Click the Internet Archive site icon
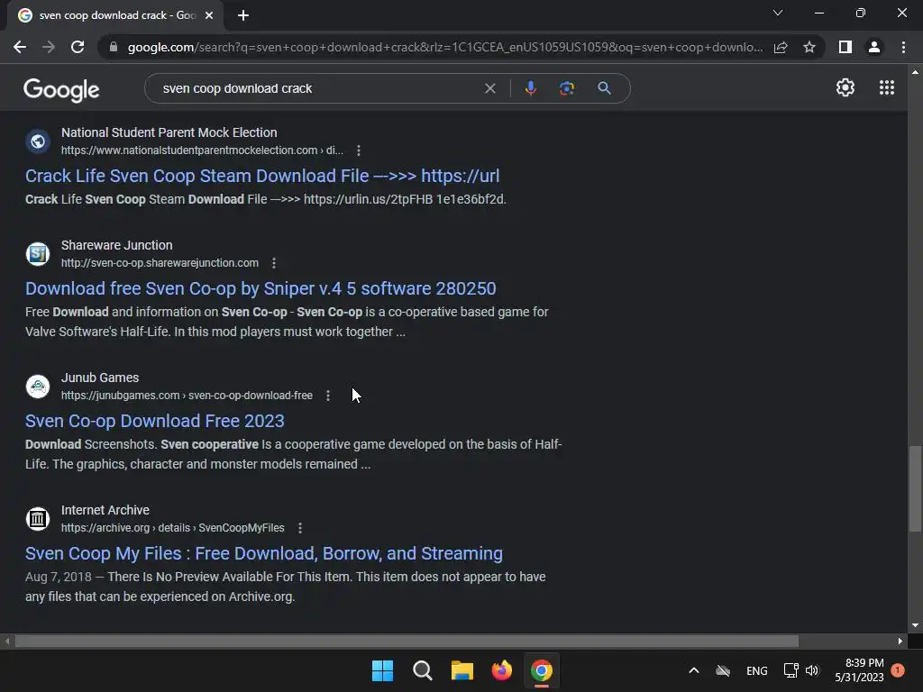This screenshot has height=692, width=923. [x=38, y=518]
